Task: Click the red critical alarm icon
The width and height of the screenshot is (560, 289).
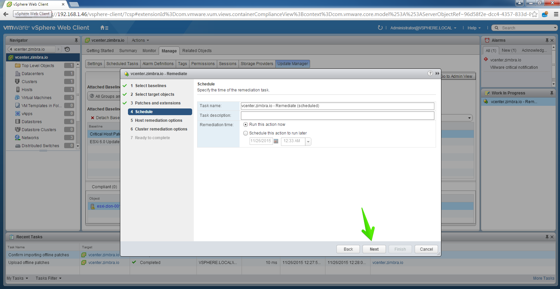Action: pyautogui.click(x=486, y=59)
